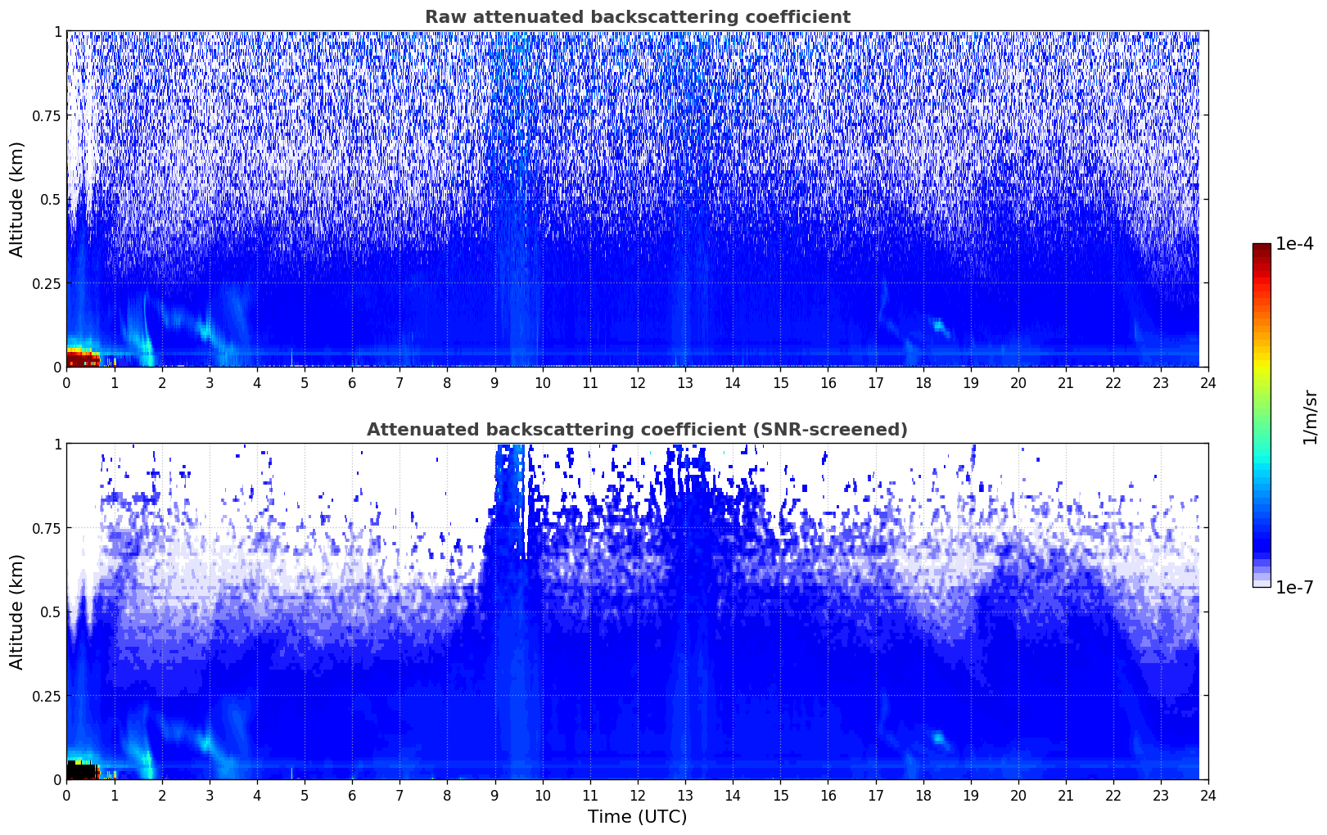Click the colorbar's '1e-7' minimum label

[1294, 587]
